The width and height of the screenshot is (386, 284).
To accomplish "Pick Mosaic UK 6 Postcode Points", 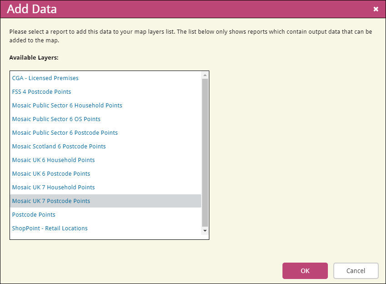I will click(x=106, y=174).
